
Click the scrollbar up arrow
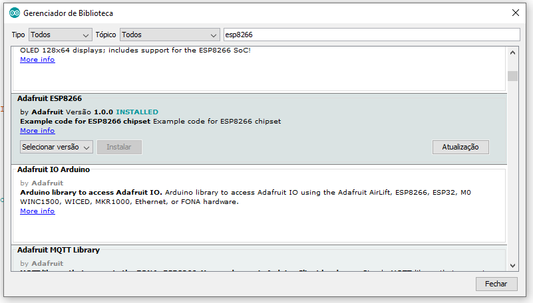[512, 52]
